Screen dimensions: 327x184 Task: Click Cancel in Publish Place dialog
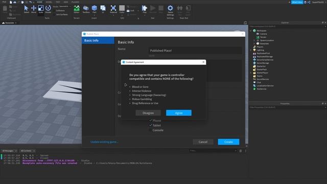click(x=203, y=142)
